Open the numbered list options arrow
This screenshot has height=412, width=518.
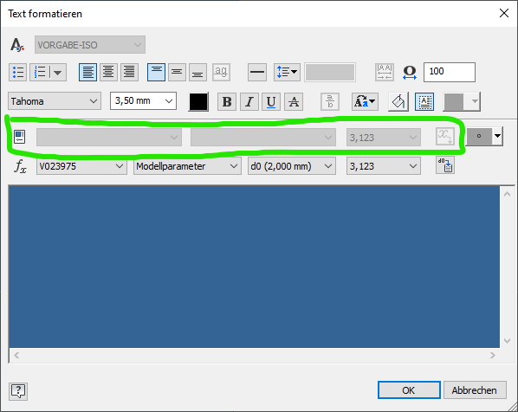(57, 72)
